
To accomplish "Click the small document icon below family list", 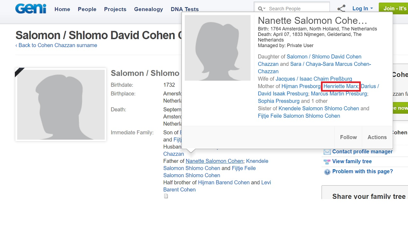I will pyautogui.click(x=166, y=196).
